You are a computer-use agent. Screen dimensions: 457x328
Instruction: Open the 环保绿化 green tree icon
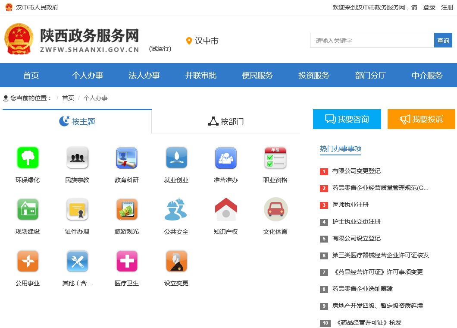click(x=28, y=158)
